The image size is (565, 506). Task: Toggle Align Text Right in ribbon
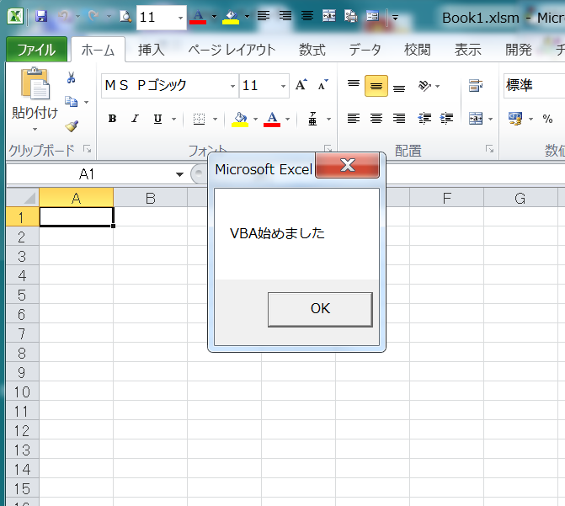click(399, 118)
